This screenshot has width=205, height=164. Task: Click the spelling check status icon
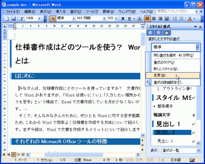[x=192, y=160]
